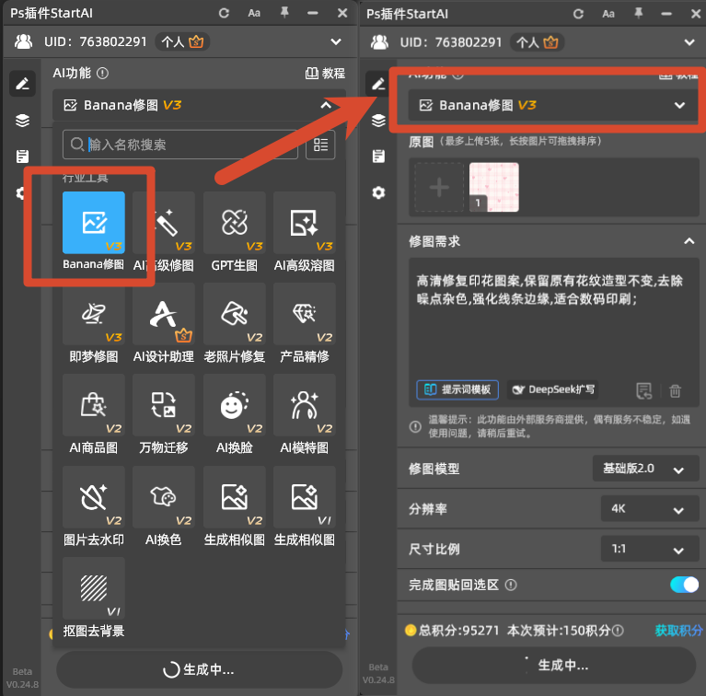
Task: Toggle list view next to search box
Action: point(320,145)
